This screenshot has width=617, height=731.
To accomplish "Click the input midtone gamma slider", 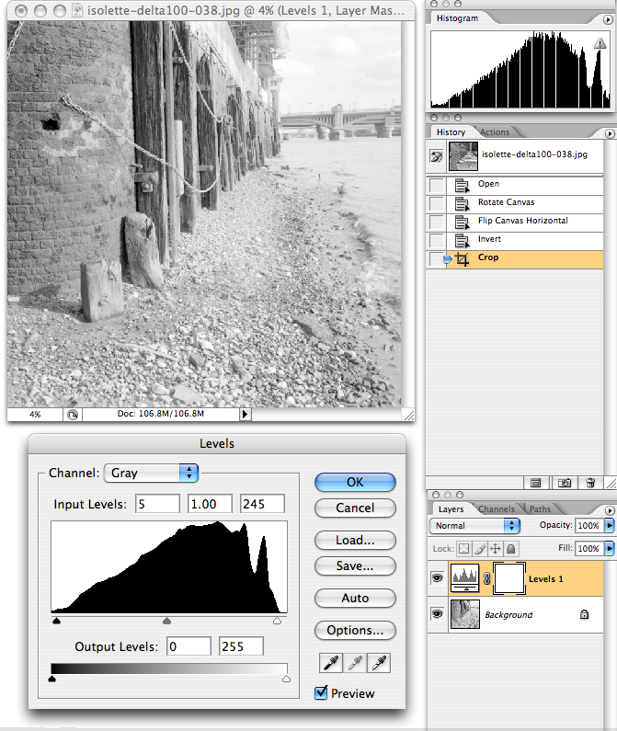I will pyautogui.click(x=167, y=621).
